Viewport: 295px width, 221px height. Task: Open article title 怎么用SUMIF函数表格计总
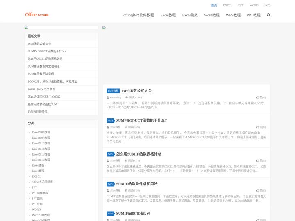coord(138,154)
